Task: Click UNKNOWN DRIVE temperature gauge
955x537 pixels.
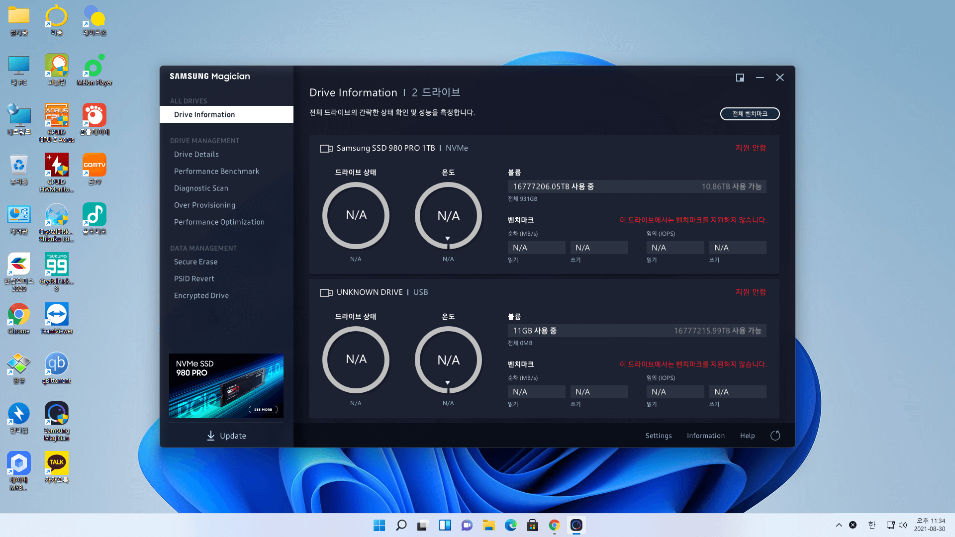Action: point(448,359)
